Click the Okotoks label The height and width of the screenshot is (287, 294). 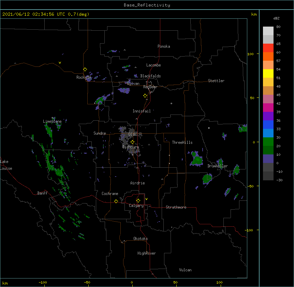(141, 239)
